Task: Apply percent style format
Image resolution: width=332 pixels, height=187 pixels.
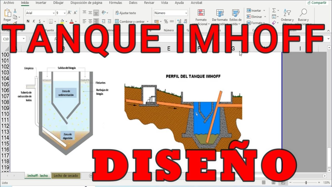Action: tap(165, 22)
